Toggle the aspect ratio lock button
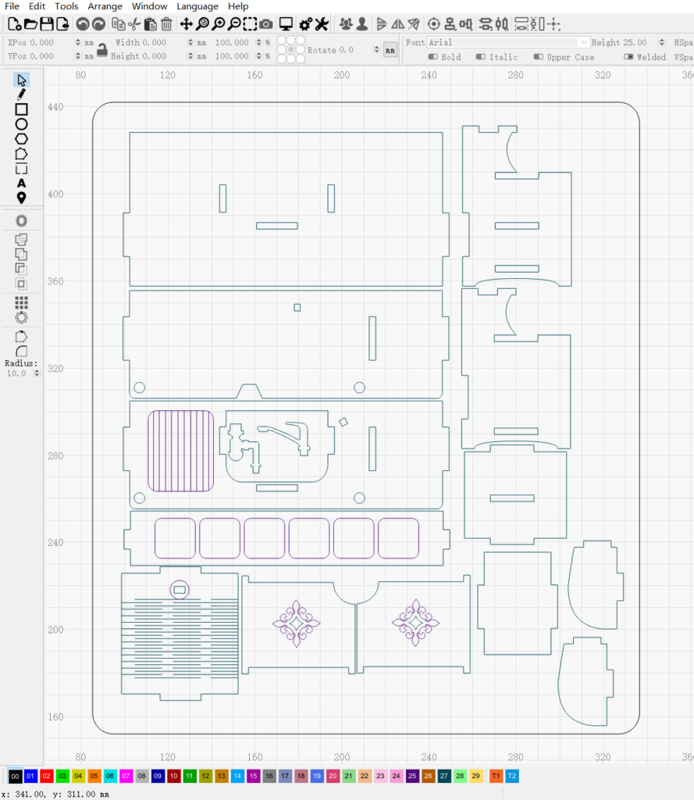 (101, 50)
